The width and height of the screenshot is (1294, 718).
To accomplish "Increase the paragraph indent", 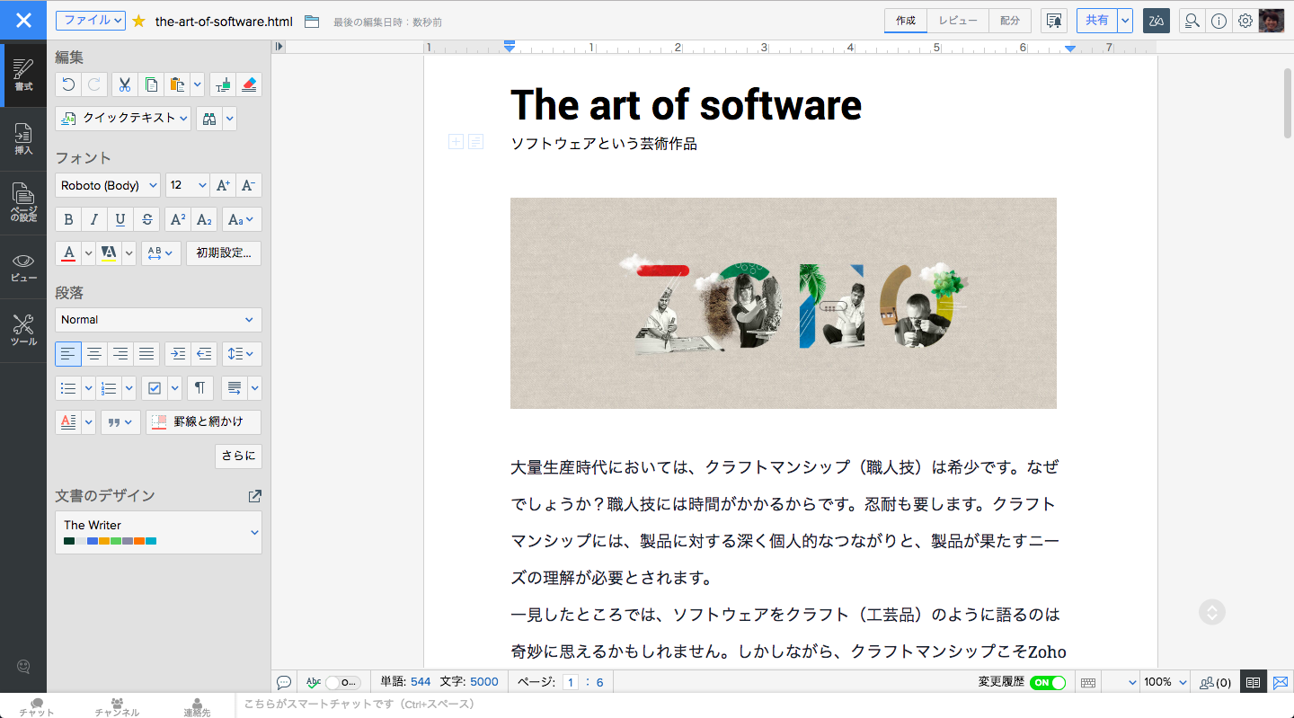I will tap(178, 354).
